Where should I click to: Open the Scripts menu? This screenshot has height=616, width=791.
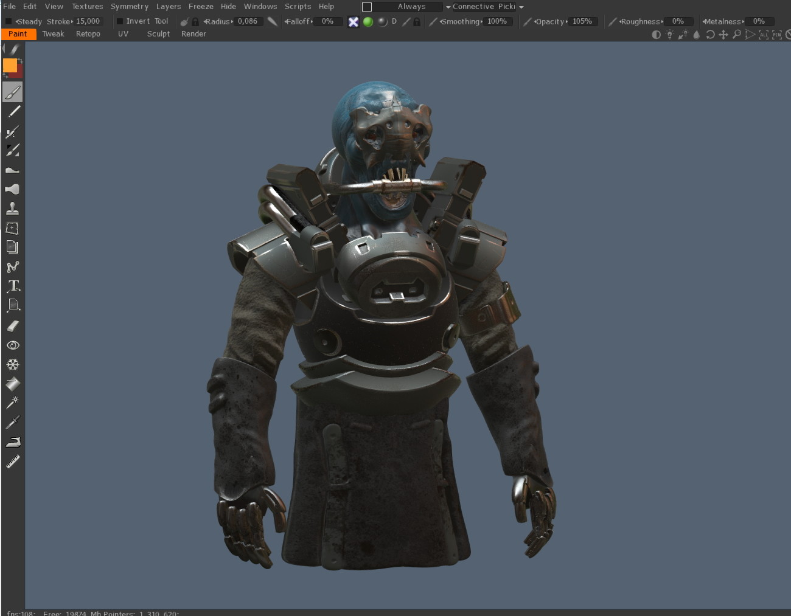point(298,7)
